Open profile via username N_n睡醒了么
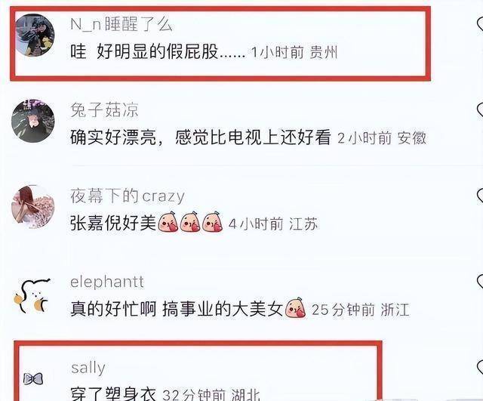 coord(121,24)
